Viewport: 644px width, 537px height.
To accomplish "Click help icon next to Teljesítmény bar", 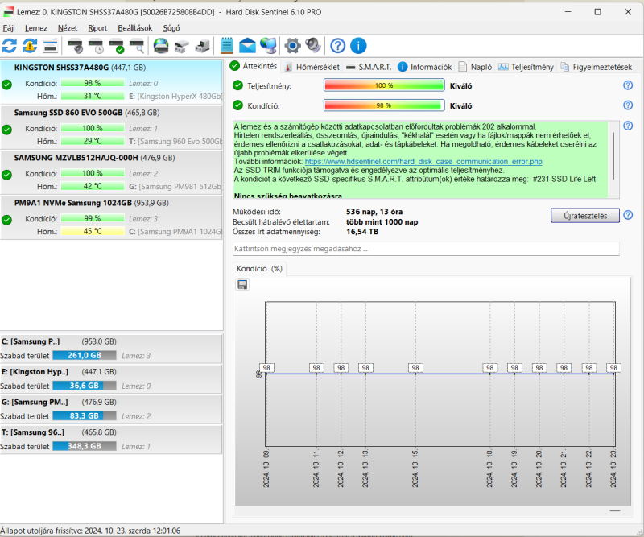I will tap(628, 85).
